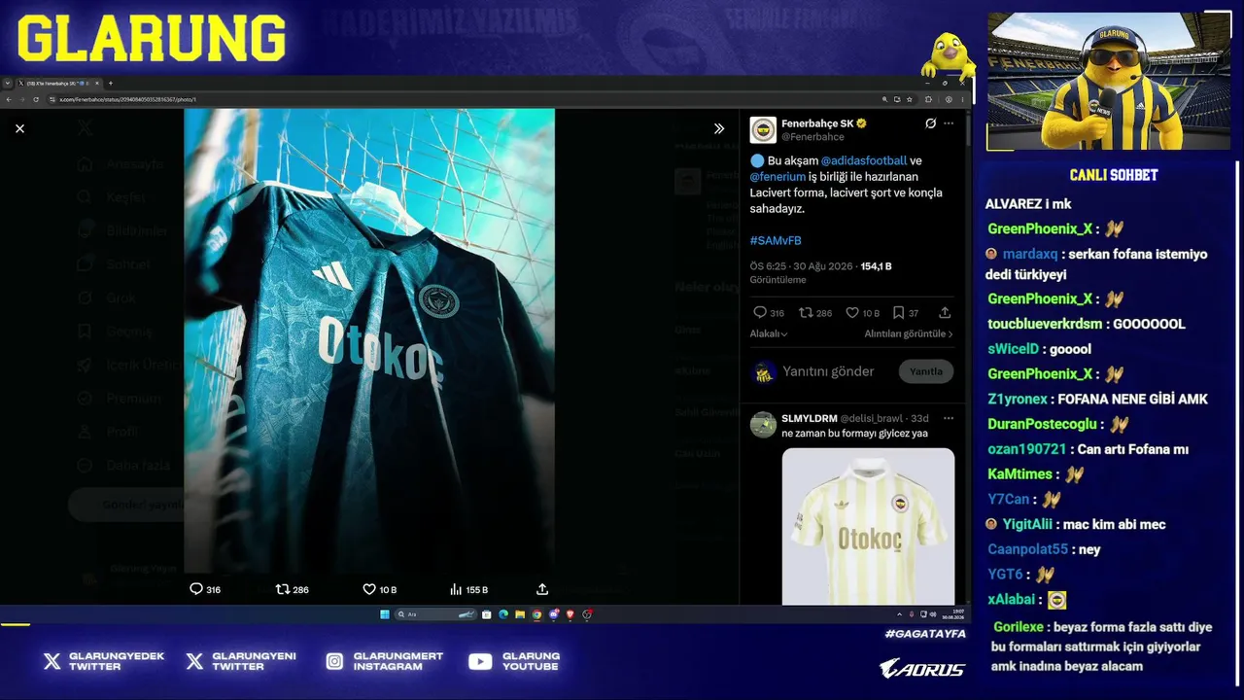Open the #SAMvFB hashtag
Screen dimensions: 1244x700
point(776,240)
